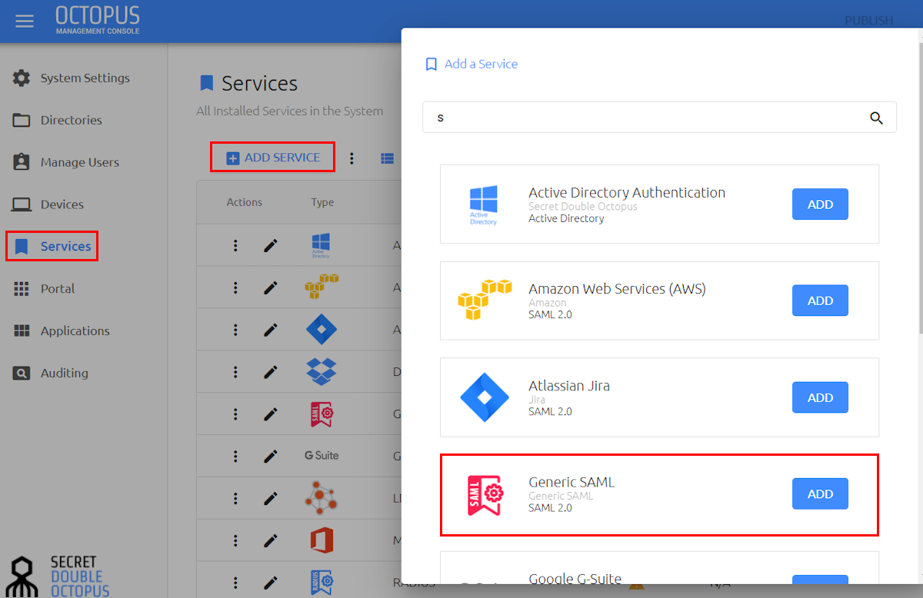923x598 pixels.
Task: Navigate to Devices
Action: pos(62,204)
